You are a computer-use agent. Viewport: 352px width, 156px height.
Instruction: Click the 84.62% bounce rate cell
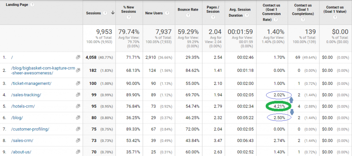pos(192,70)
